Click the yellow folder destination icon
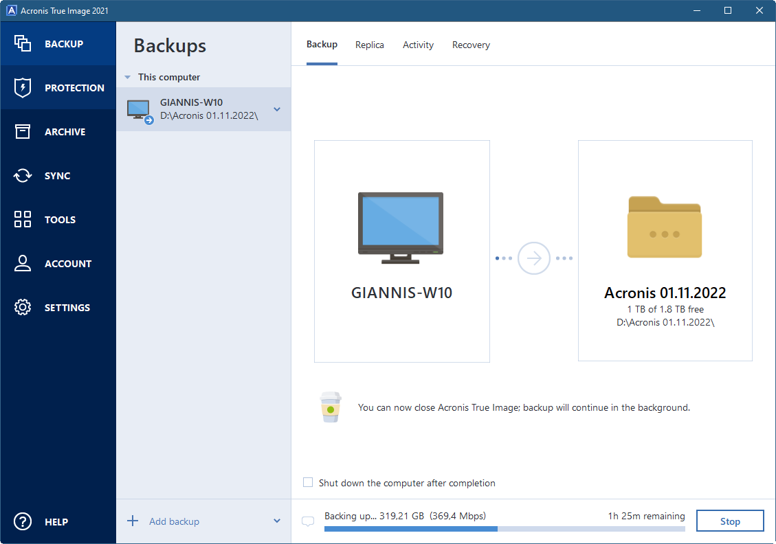The height and width of the screenshot is (544, 776). click(x=665, y=227)
